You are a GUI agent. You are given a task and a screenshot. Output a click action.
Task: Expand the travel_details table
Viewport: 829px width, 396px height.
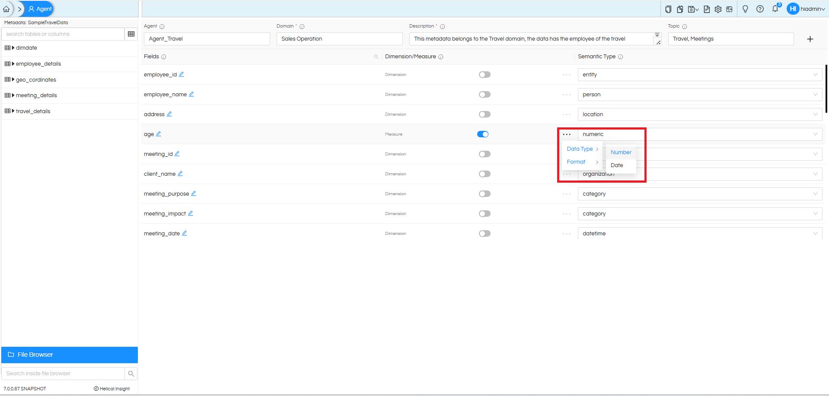pos(13,111)
